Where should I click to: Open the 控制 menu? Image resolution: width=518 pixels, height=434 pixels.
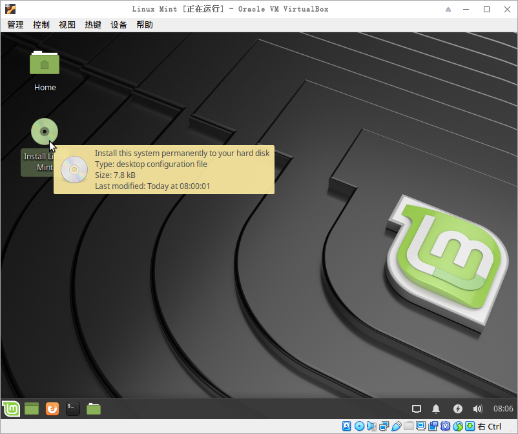(41, 25)
